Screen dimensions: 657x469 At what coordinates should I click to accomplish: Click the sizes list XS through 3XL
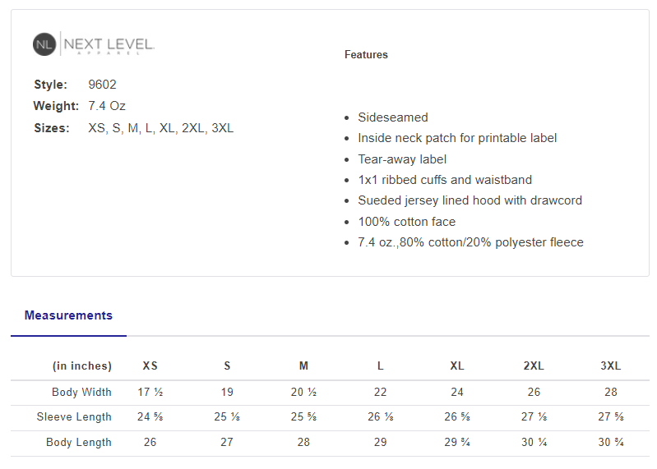click(161, 128)
